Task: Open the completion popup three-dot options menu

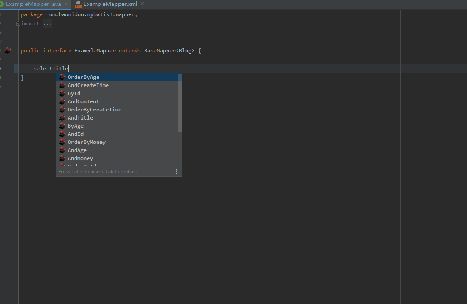Action: coord(177,171)
